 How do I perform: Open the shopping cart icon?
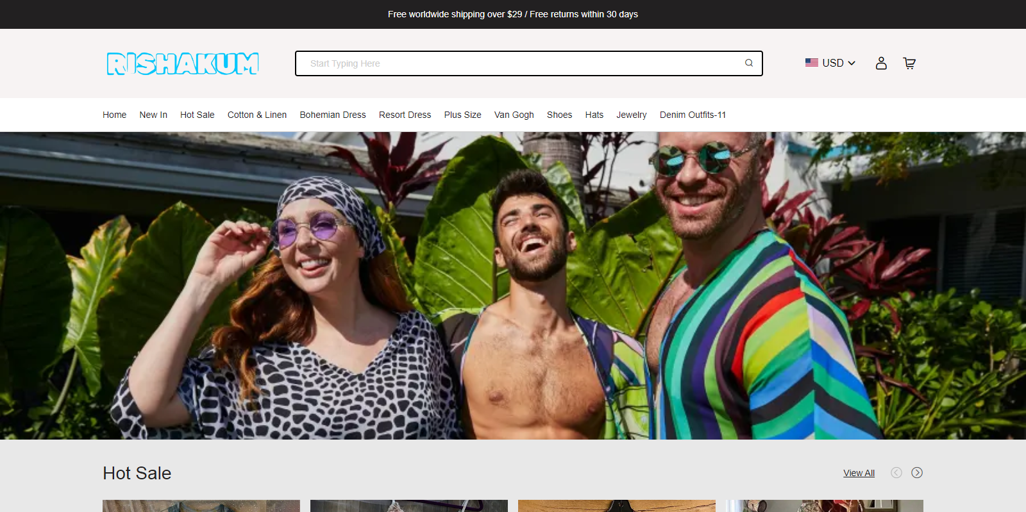pyautogui.click(x=909, y=63)
